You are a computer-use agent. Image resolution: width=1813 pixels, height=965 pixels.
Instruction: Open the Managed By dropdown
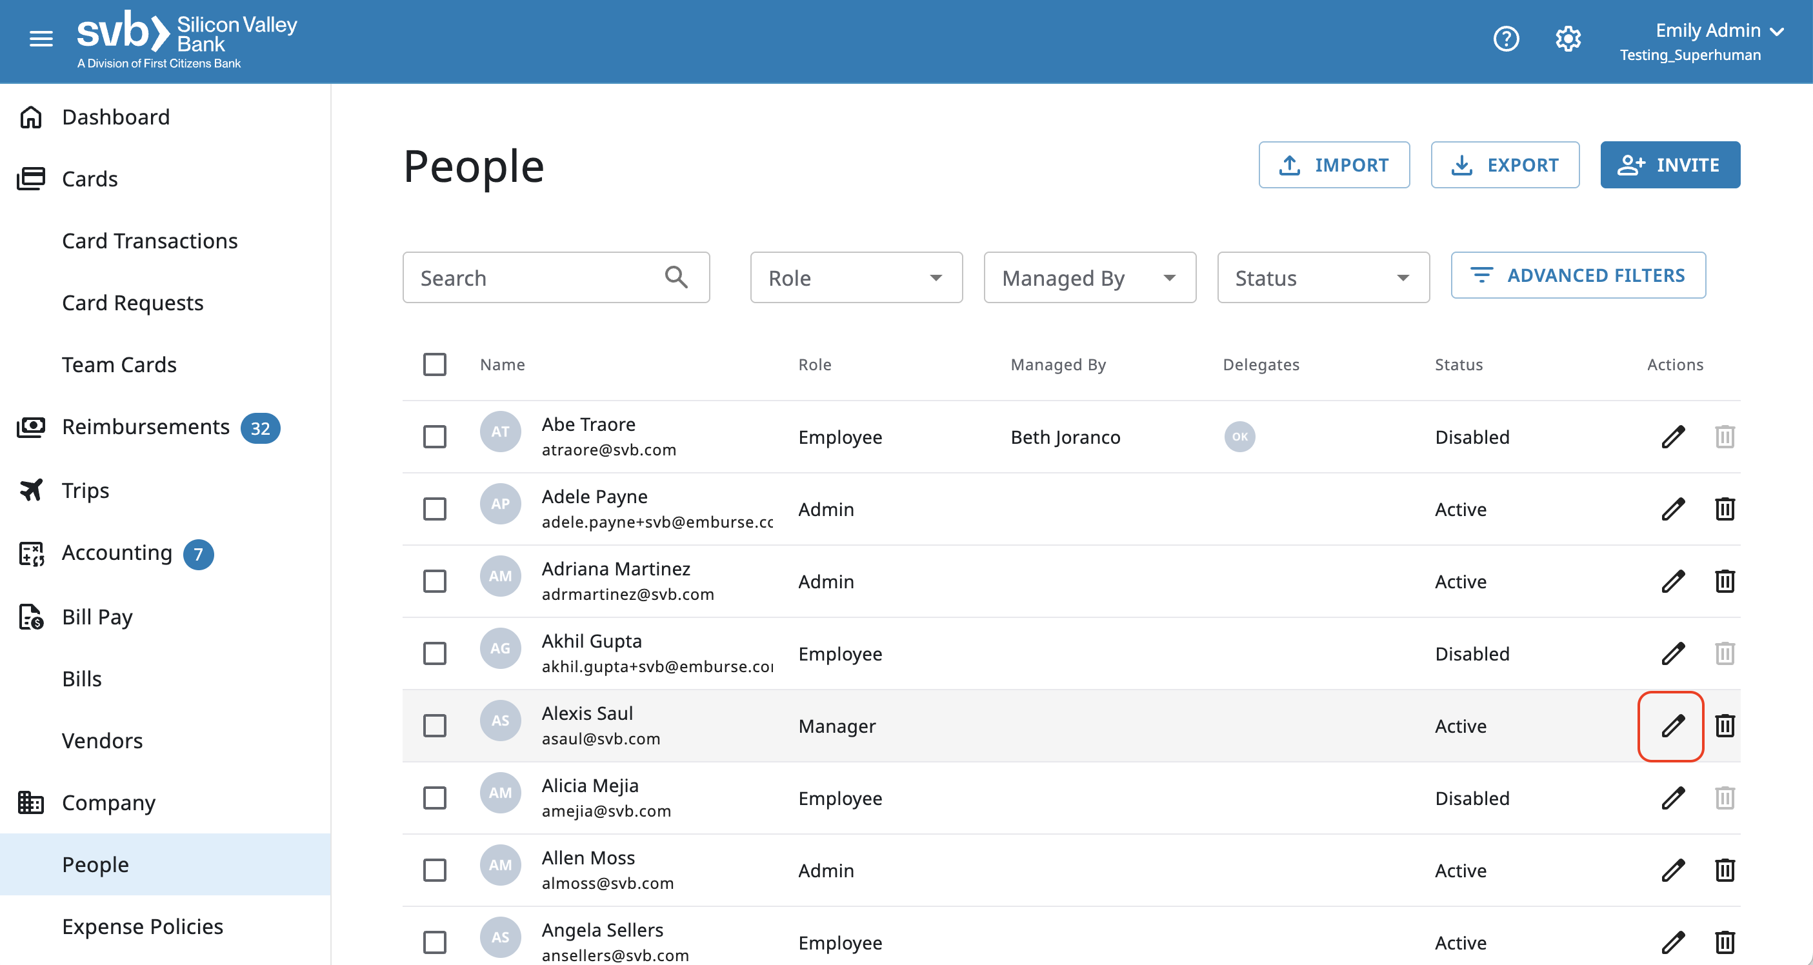tap(1089, 277)
